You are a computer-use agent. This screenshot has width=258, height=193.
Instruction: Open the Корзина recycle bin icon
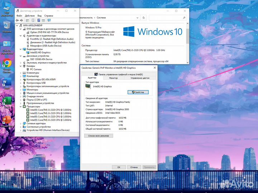tap(7, 26)
